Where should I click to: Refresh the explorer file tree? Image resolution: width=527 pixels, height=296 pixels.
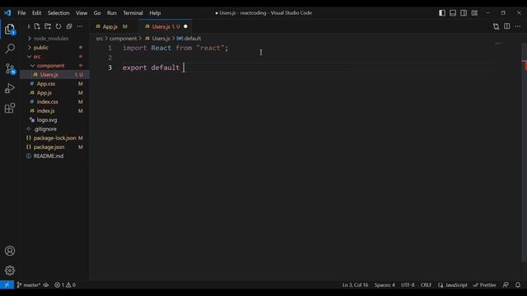coord(58,26)
